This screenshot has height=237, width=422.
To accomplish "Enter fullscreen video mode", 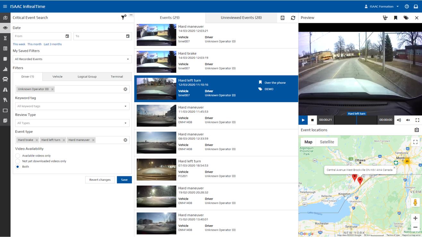I will coord(417,120).
